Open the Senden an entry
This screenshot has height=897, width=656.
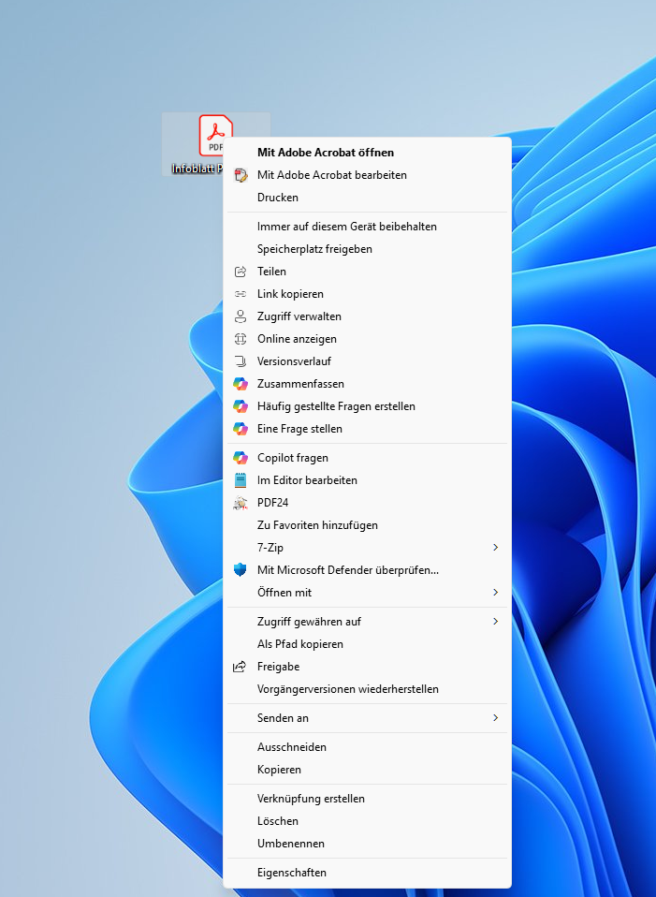(x=367, y=718)
